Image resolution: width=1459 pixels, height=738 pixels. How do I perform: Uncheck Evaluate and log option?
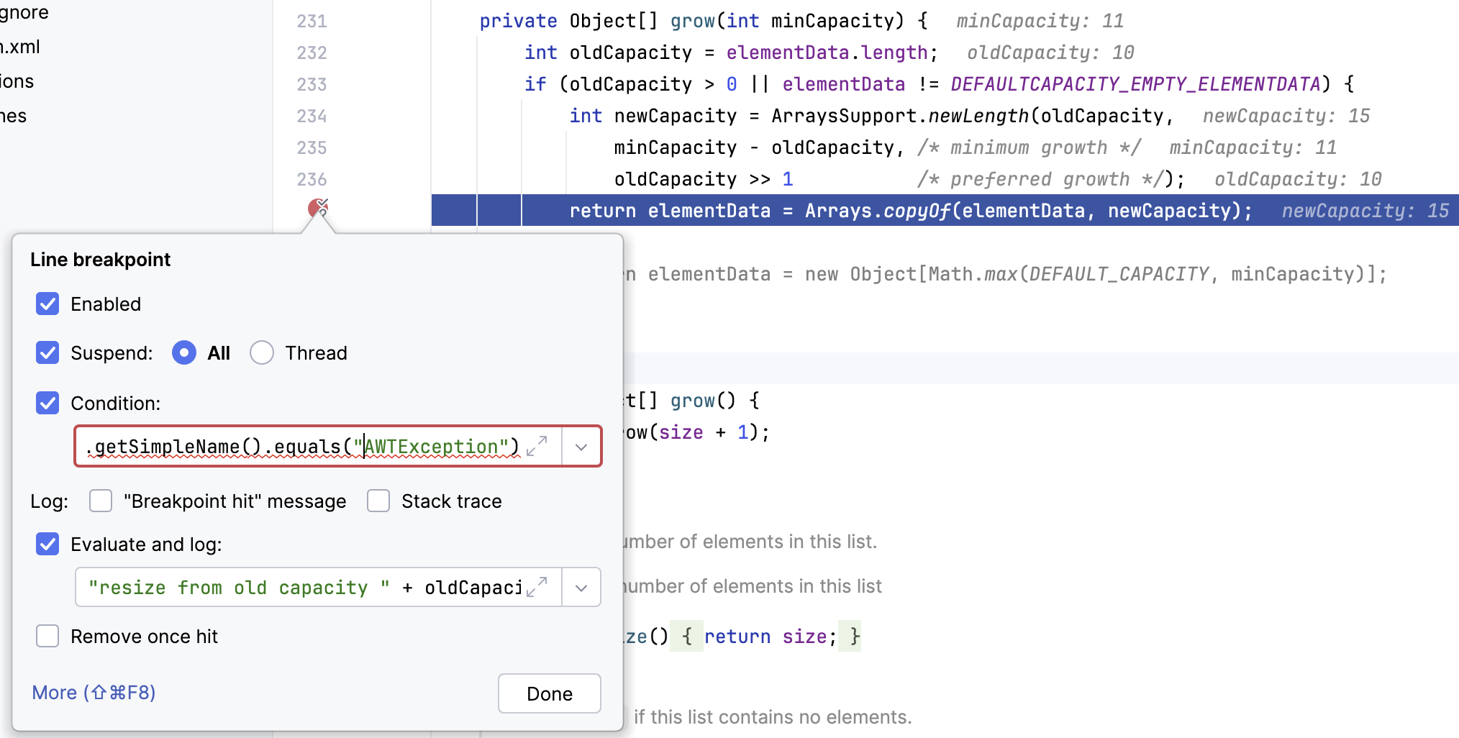click(47, 544)
